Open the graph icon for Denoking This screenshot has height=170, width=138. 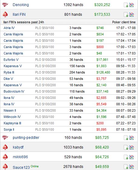click(132, 5)
